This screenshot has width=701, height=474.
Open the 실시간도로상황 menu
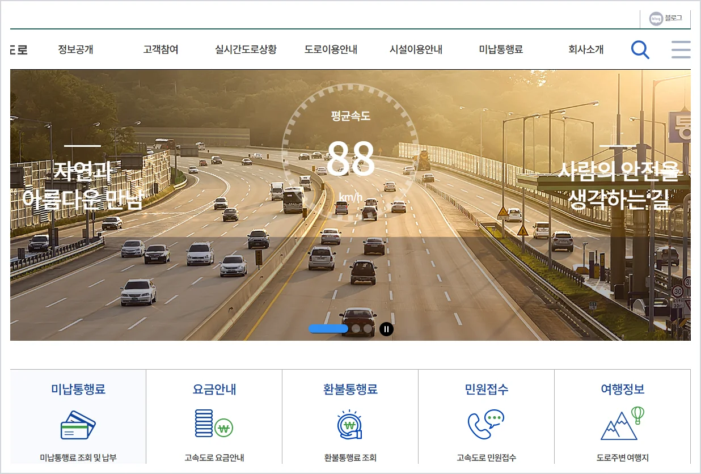[246, 49]
